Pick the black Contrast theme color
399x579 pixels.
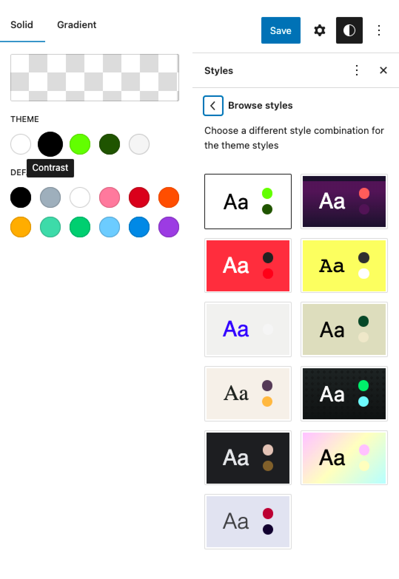point(50,144)
